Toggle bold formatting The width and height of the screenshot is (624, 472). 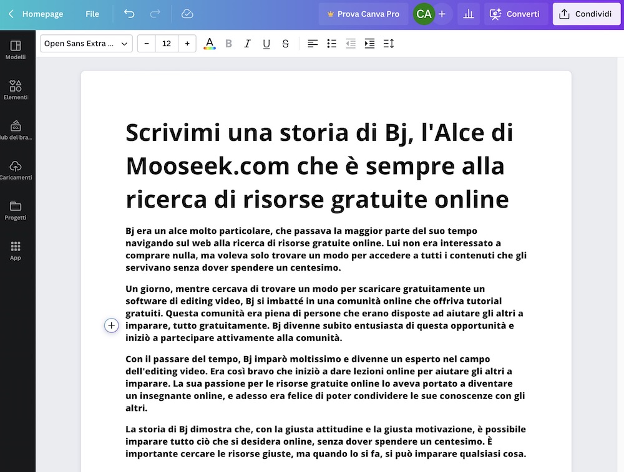228,43
